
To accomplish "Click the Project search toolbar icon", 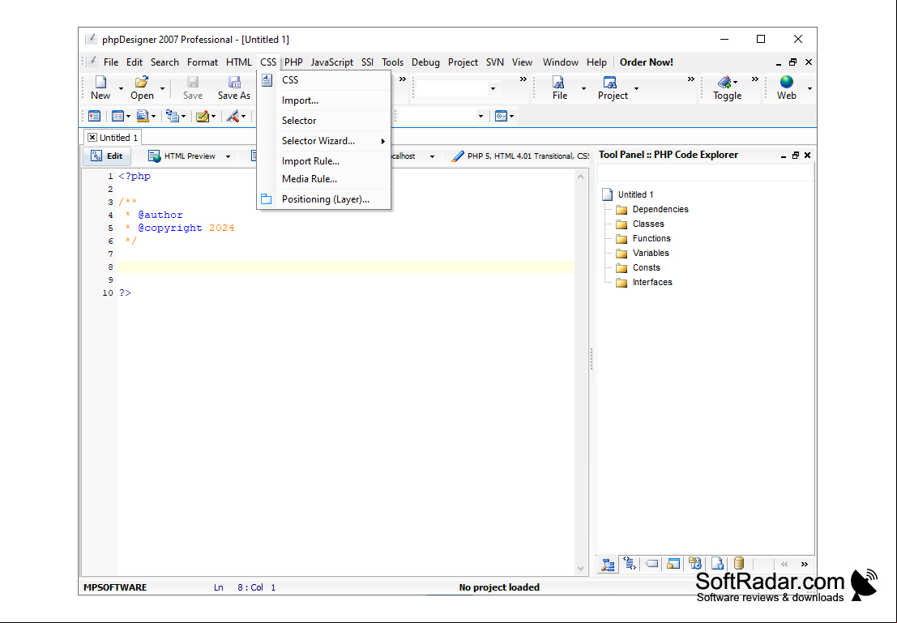I will 610,82.
